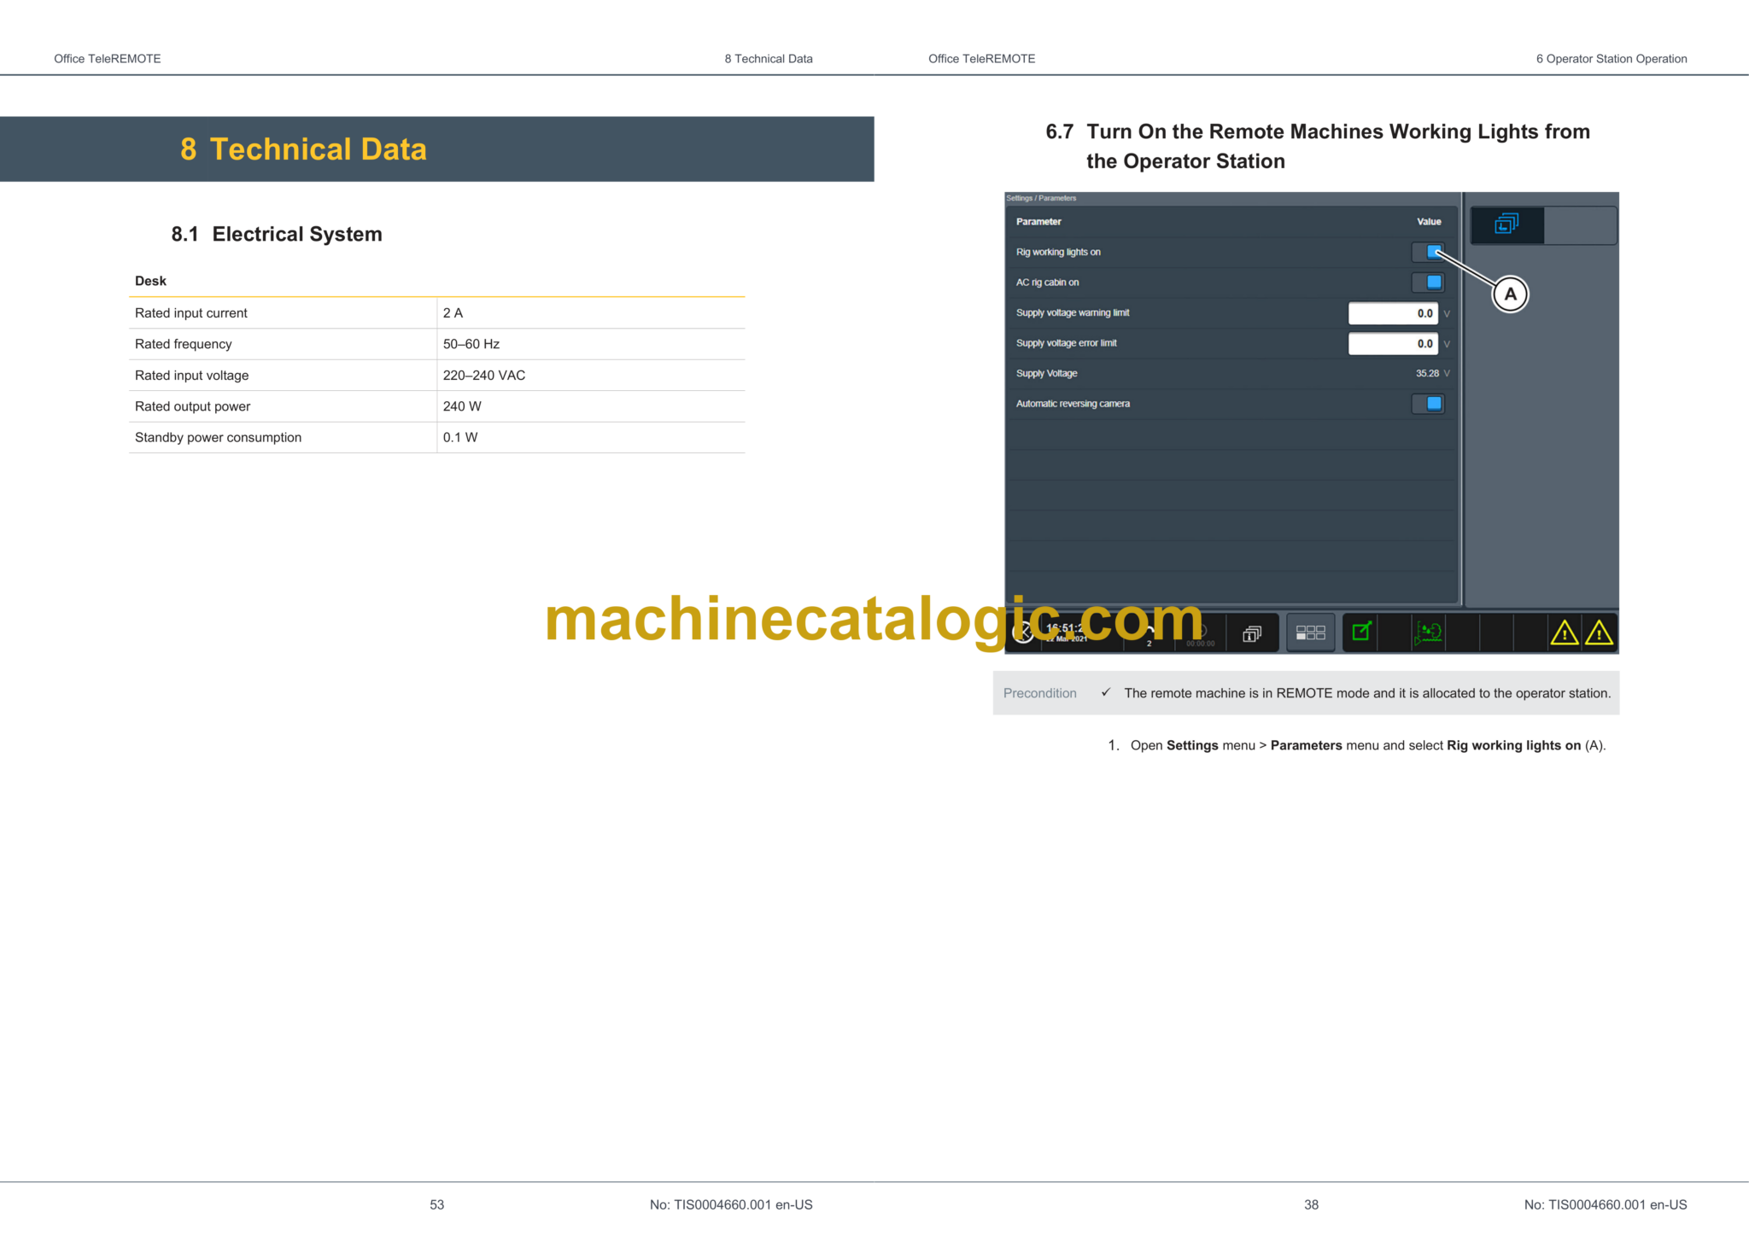Toggle Rig working lights on switch
1749x1236 pixels.
[x=1429, y=252]
